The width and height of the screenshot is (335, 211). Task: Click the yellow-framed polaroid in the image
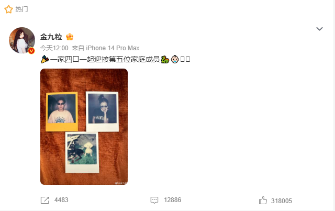pyautogui.click(x=62, y=112)
